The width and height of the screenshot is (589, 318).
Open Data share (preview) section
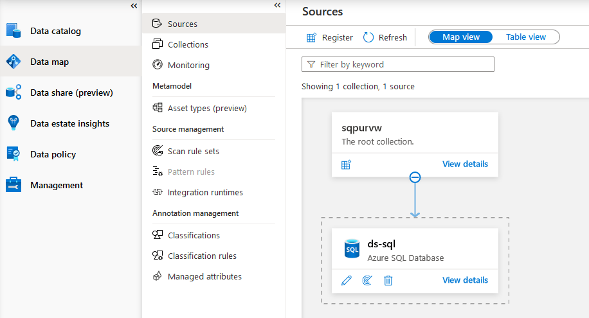(x=71, y=93)
